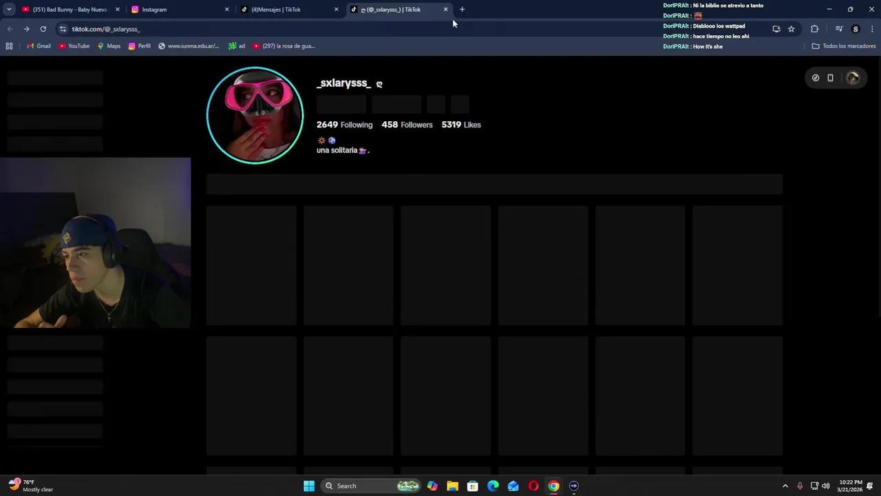Viewport: 881px width, 496px height.
Task: Close the Mensajes TikTok tab
Action: 336,10
